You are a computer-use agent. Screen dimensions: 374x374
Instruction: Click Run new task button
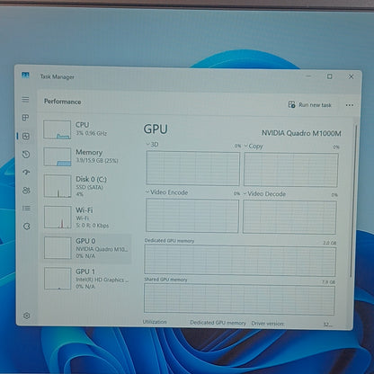pyautogui.click(x=309, y=105)
